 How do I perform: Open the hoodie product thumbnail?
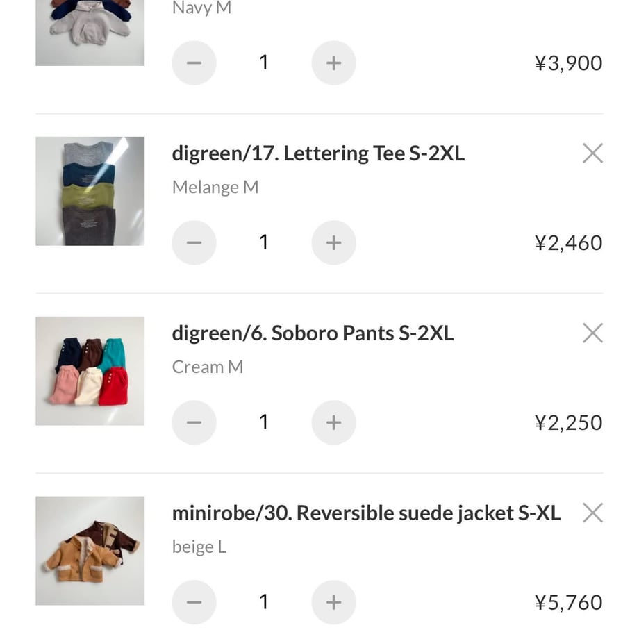tap(90, 33)
